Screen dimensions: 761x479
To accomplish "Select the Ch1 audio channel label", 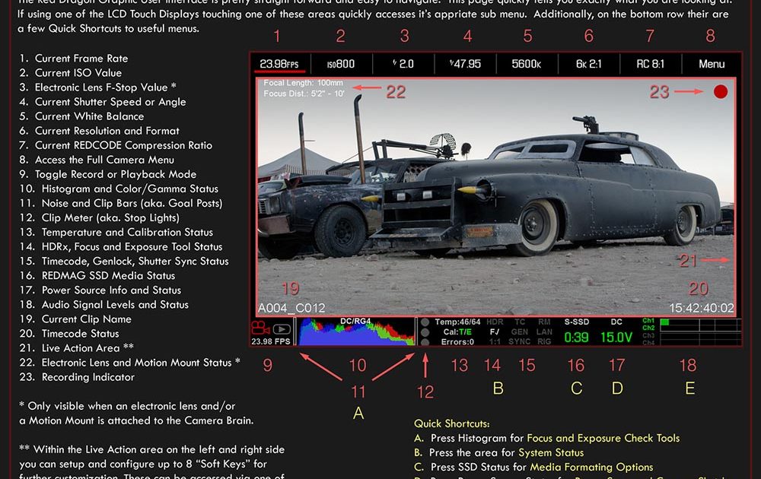I will (x=648, y=320).
